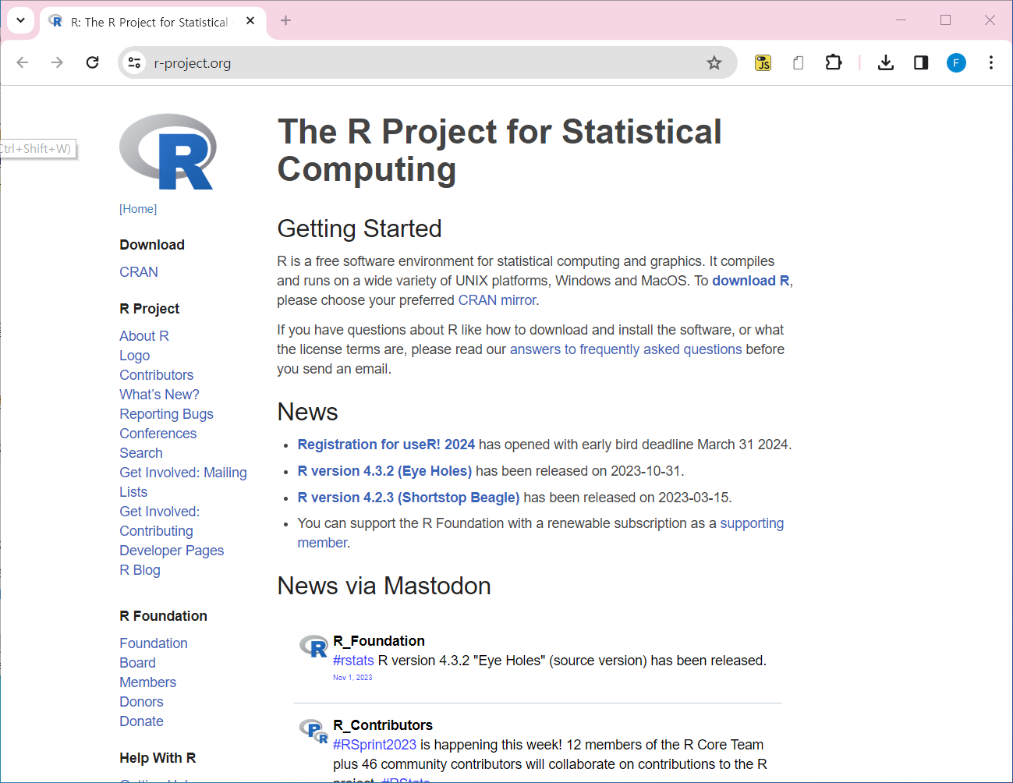This screenshot has height=783, width=1013.
Task: Toggle the browser side panel icon
Action: pyautogui.click(x=921, y=62)
